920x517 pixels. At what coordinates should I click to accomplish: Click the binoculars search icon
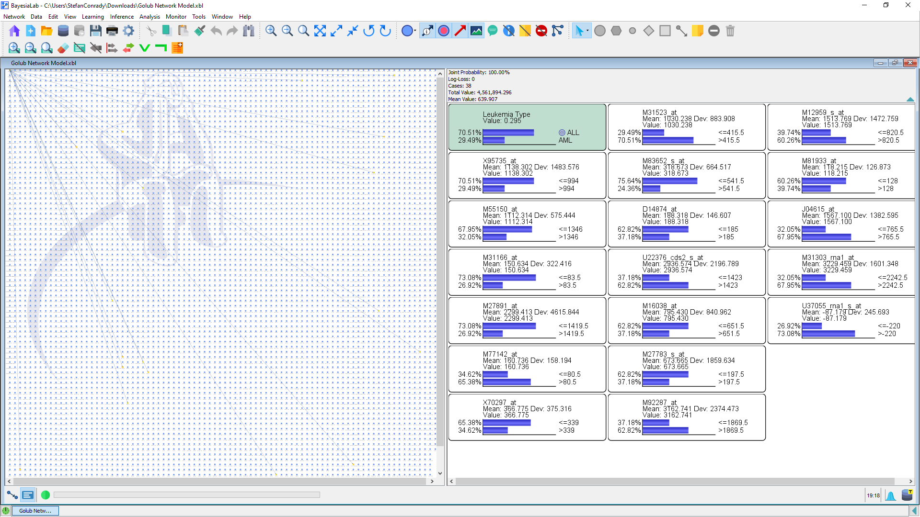(x=248, y=31)
